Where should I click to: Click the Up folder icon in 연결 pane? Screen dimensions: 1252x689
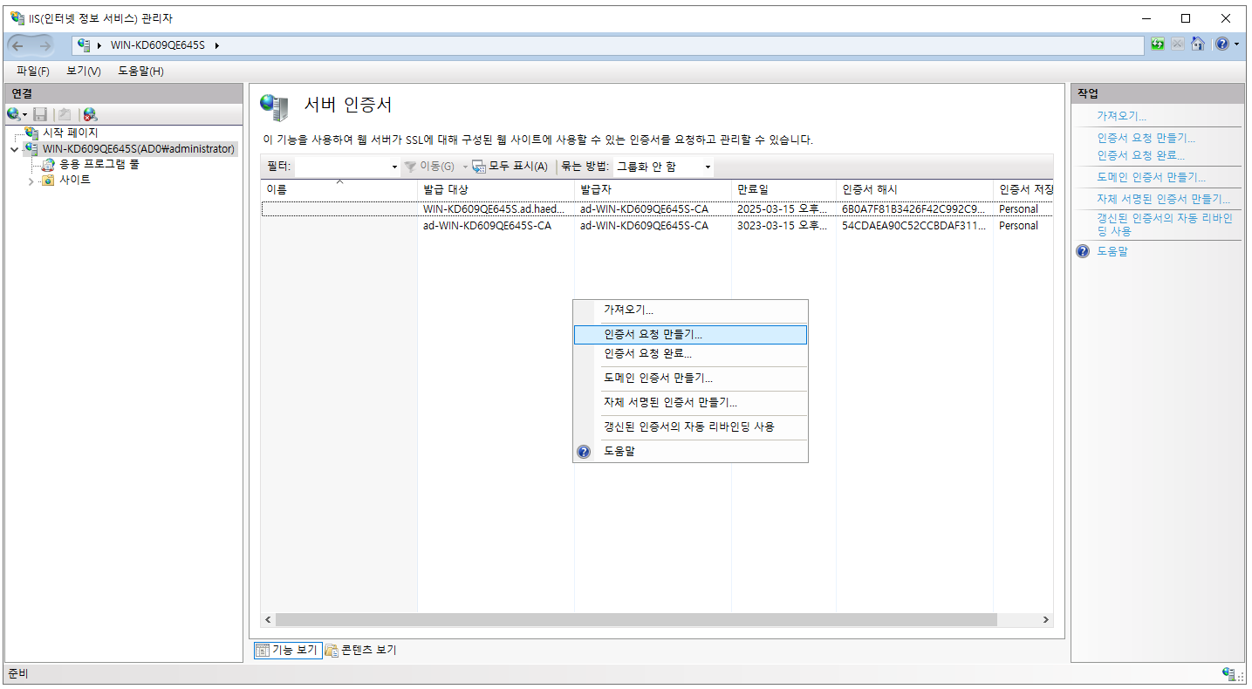(64, 114)
